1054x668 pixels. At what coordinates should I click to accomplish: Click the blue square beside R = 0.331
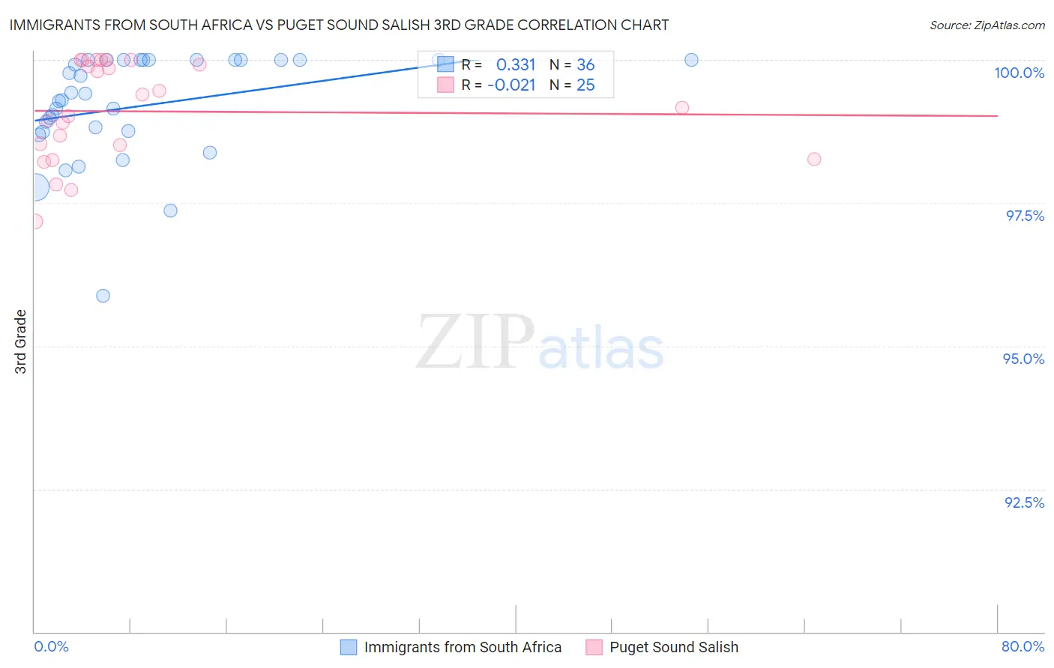[x=445, y=64]
